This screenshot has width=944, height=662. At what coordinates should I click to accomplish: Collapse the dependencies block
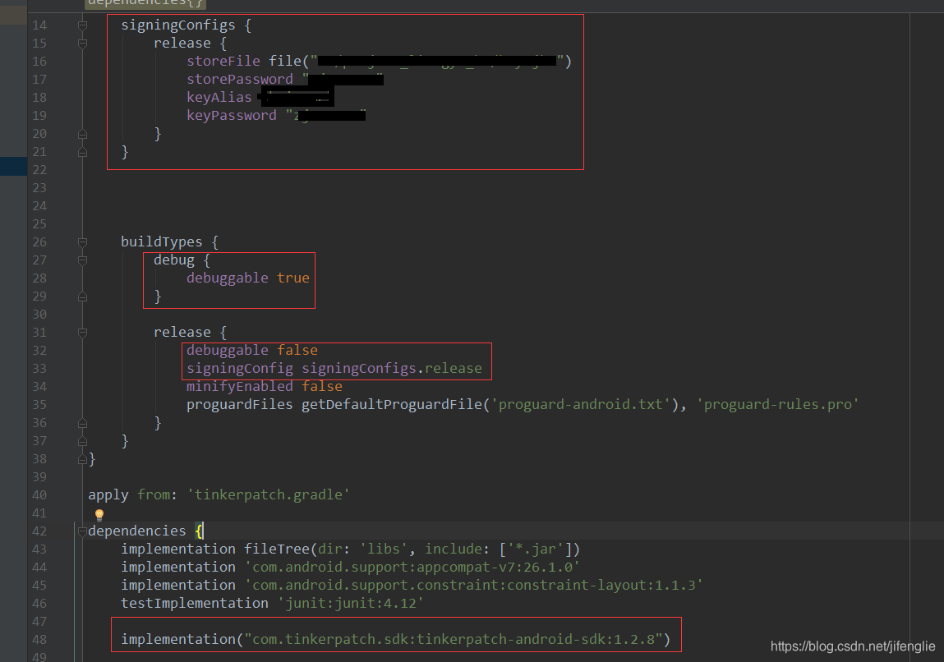81,531
